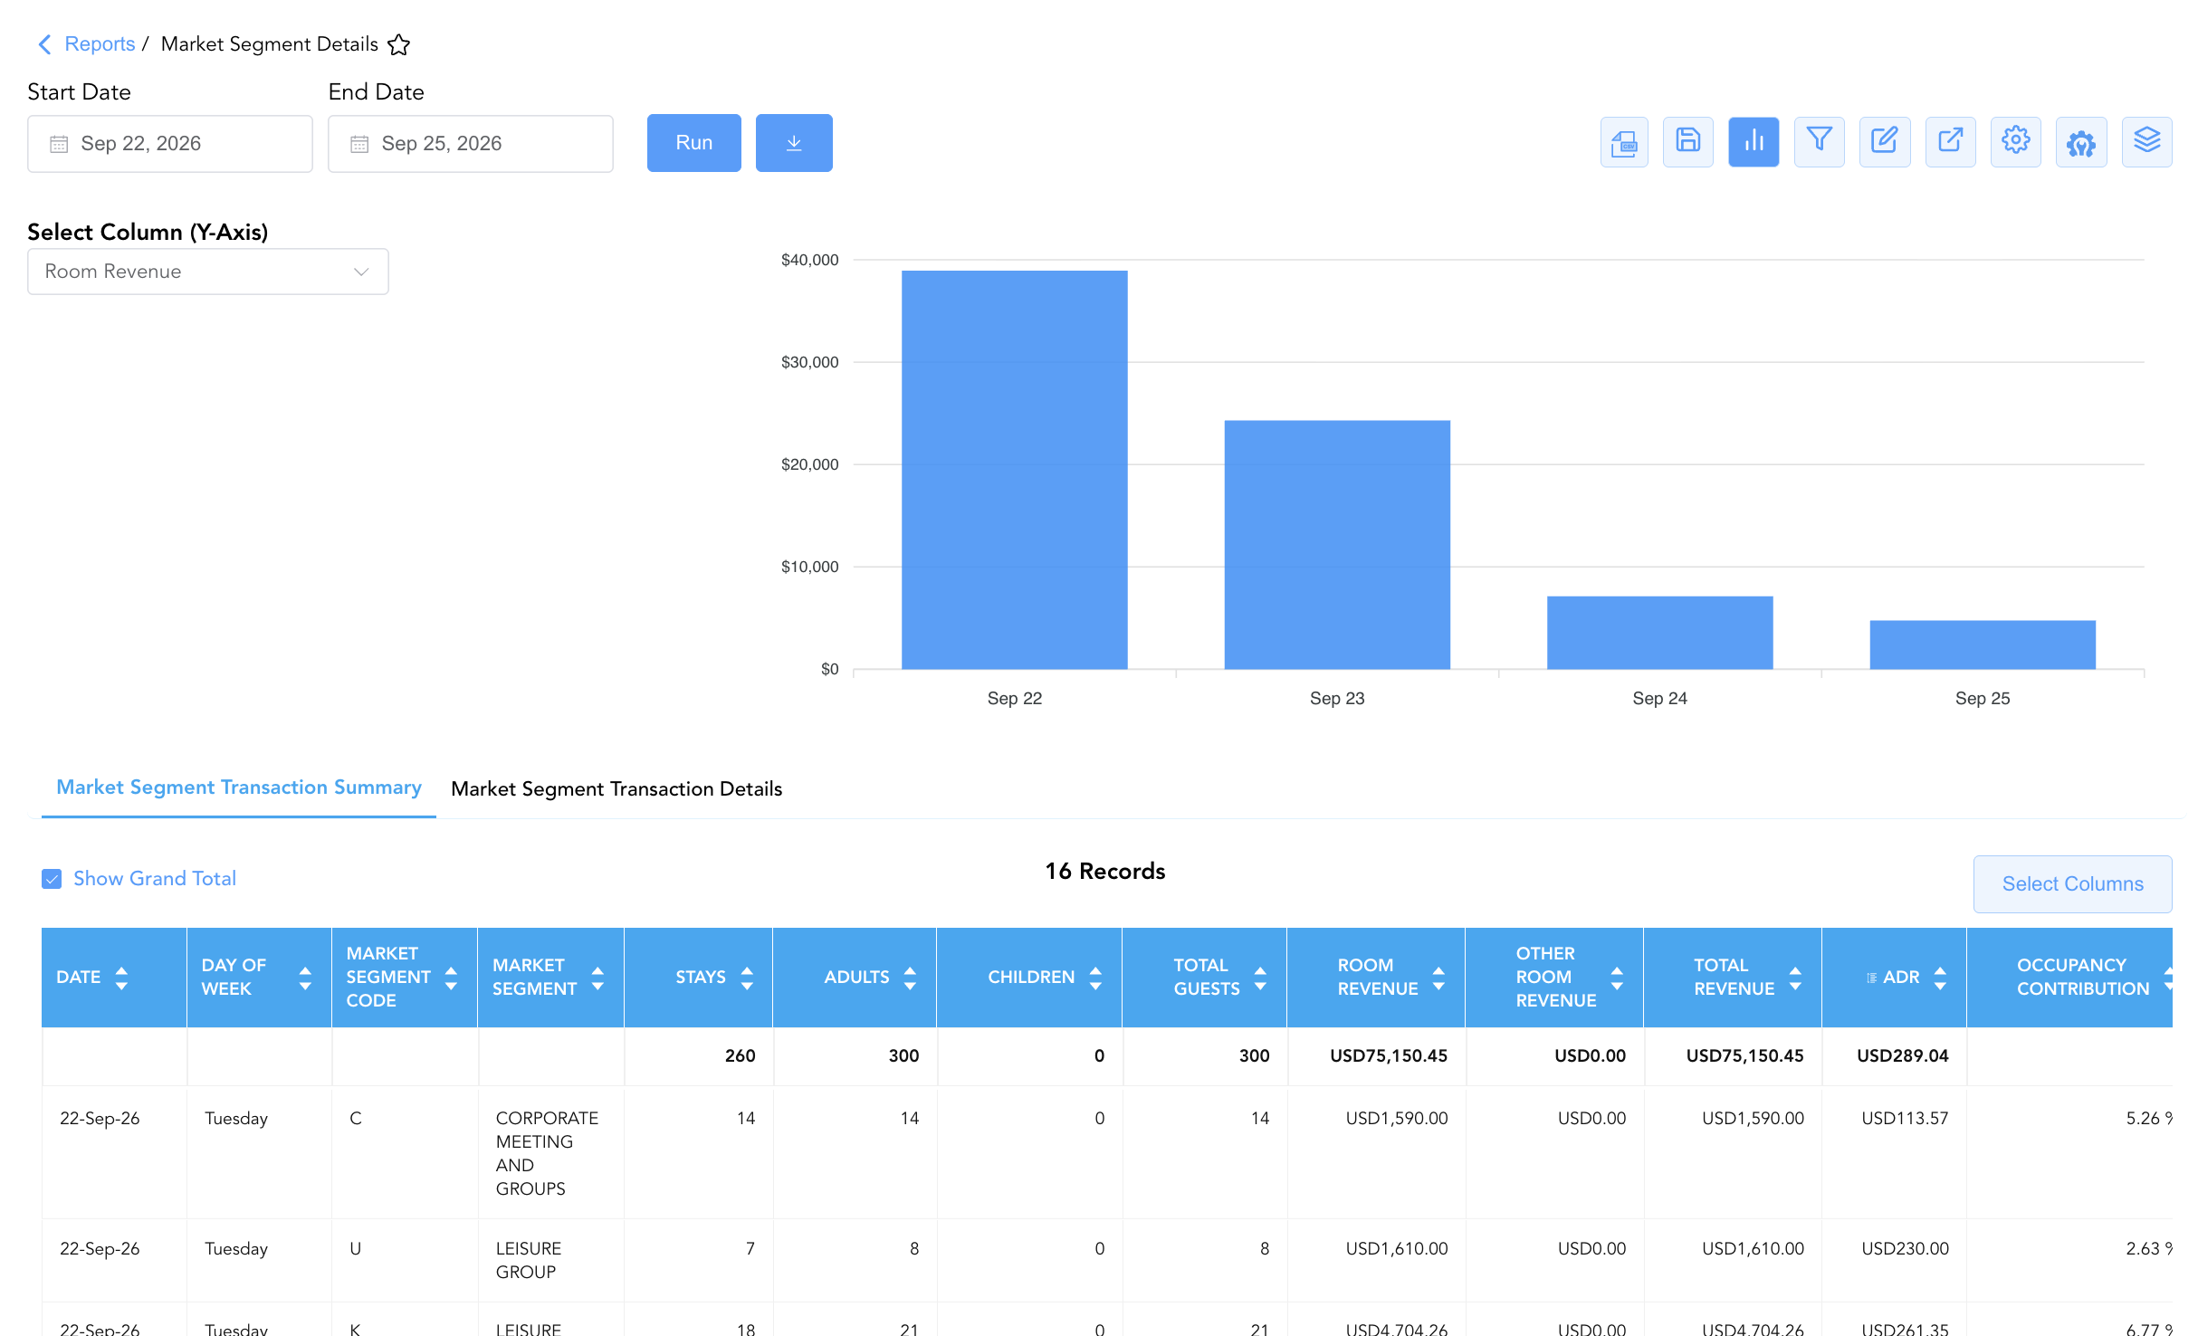Click the Sep 22 chart bar
This screenshot has height=1336, width=2198.
coord(1015,470)
